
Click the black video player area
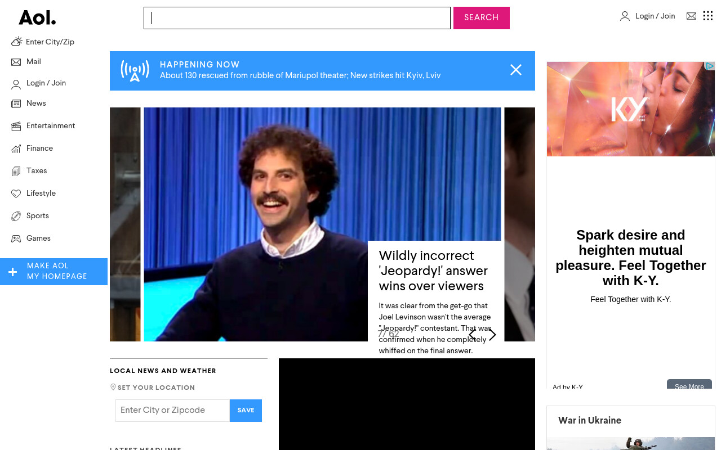tap(407, 404)
